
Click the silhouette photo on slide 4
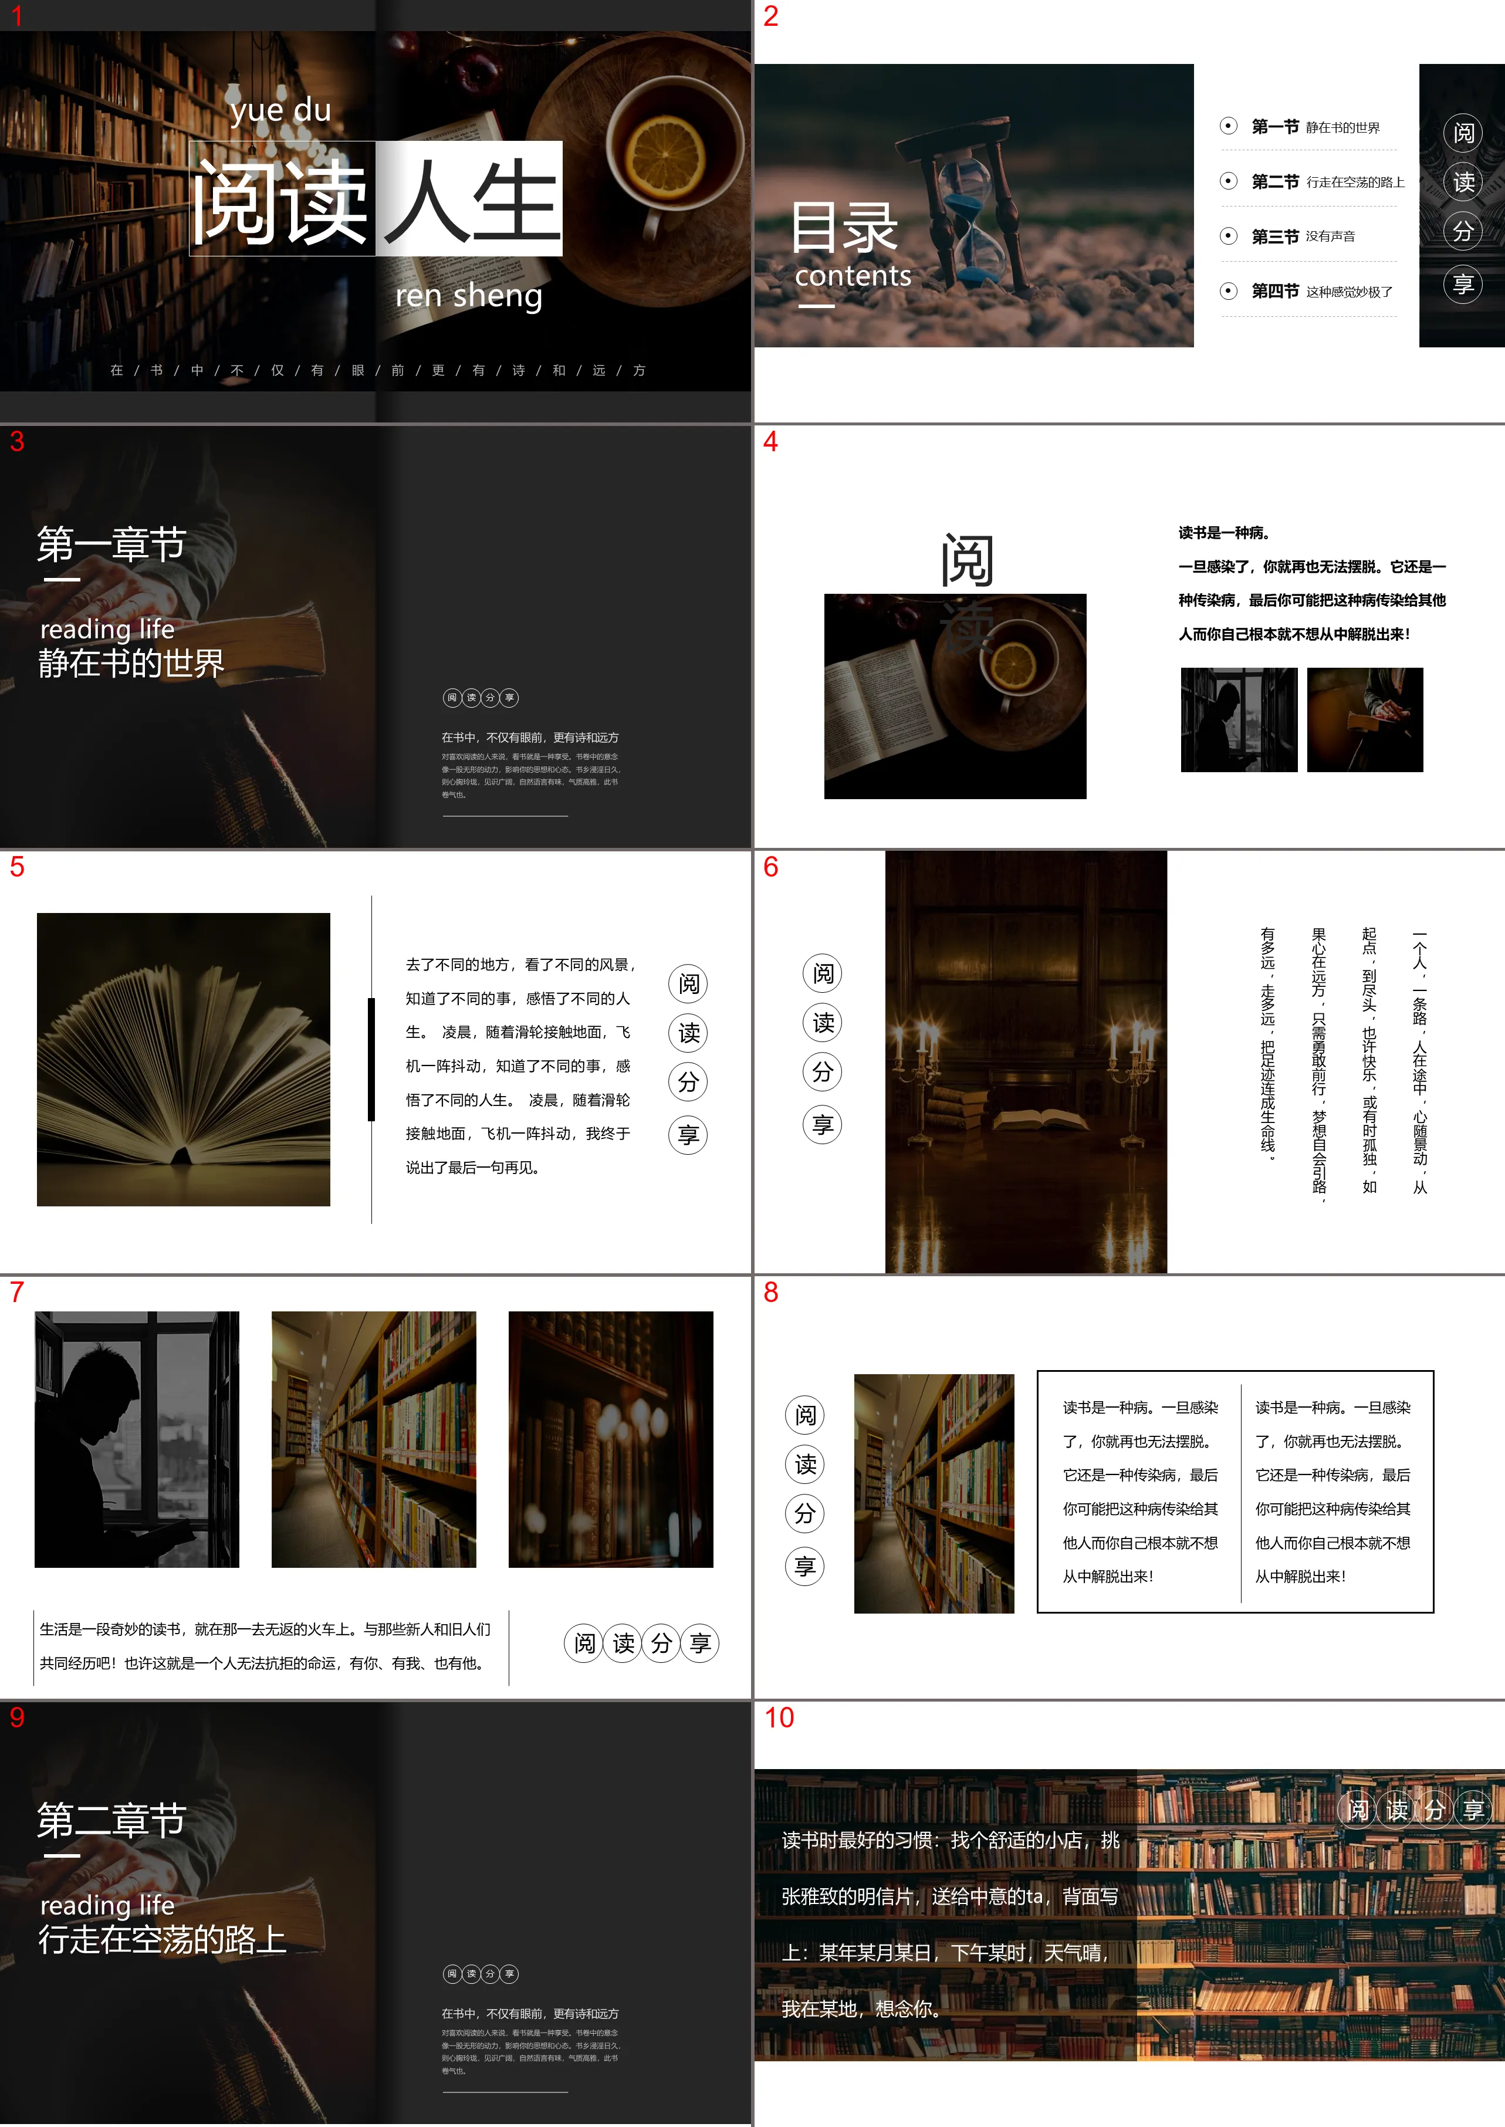click(1239, 719)
